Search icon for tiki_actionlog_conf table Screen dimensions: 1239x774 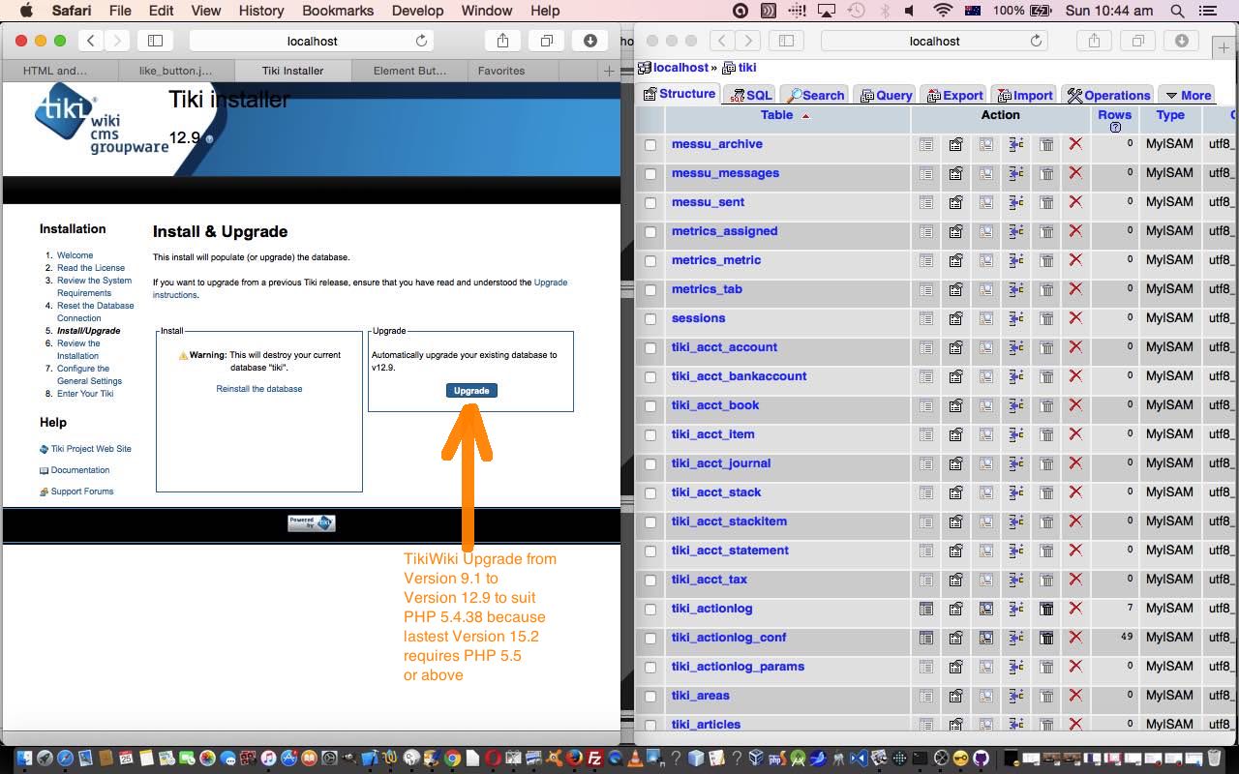coord(986,638)
